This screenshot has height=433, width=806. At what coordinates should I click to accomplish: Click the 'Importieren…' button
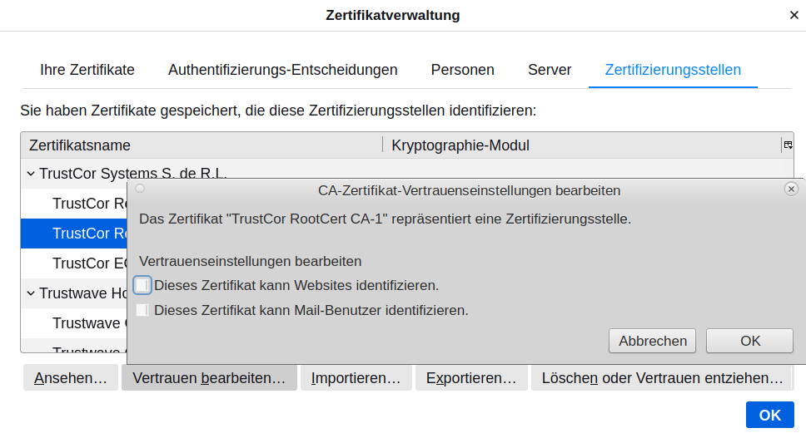point(356,378)
